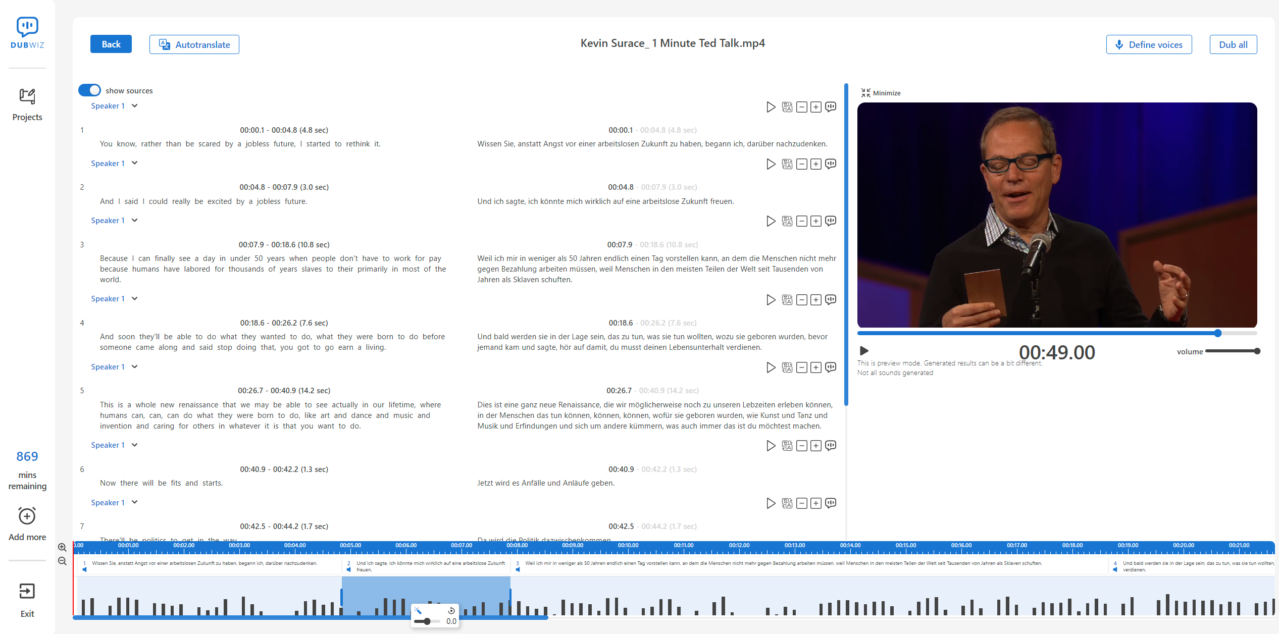
Task: Toggle speaker icon on timeline clip 1
Action: (84, 569)
